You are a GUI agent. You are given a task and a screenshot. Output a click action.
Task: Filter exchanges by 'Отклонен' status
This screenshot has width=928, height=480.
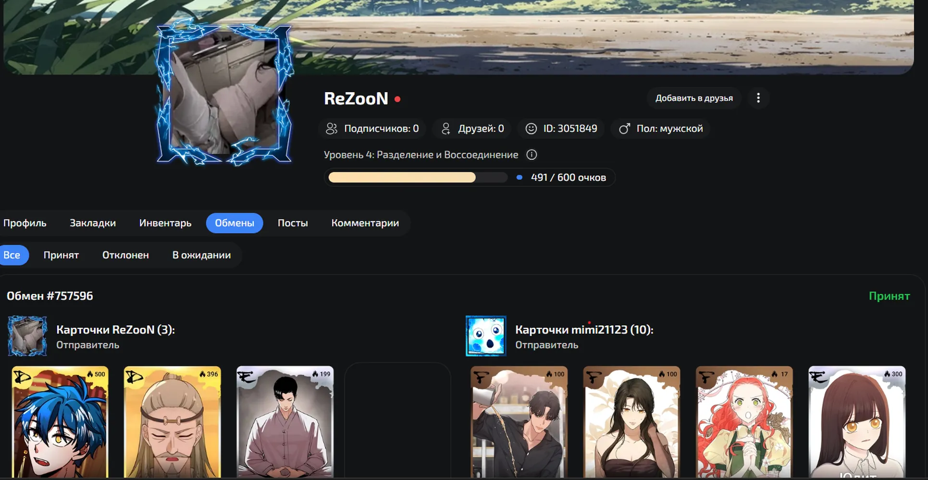coord(125,255)
